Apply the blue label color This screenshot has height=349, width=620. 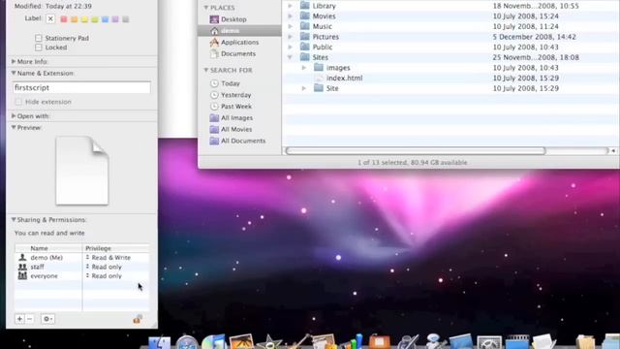(x=105, y=19)
